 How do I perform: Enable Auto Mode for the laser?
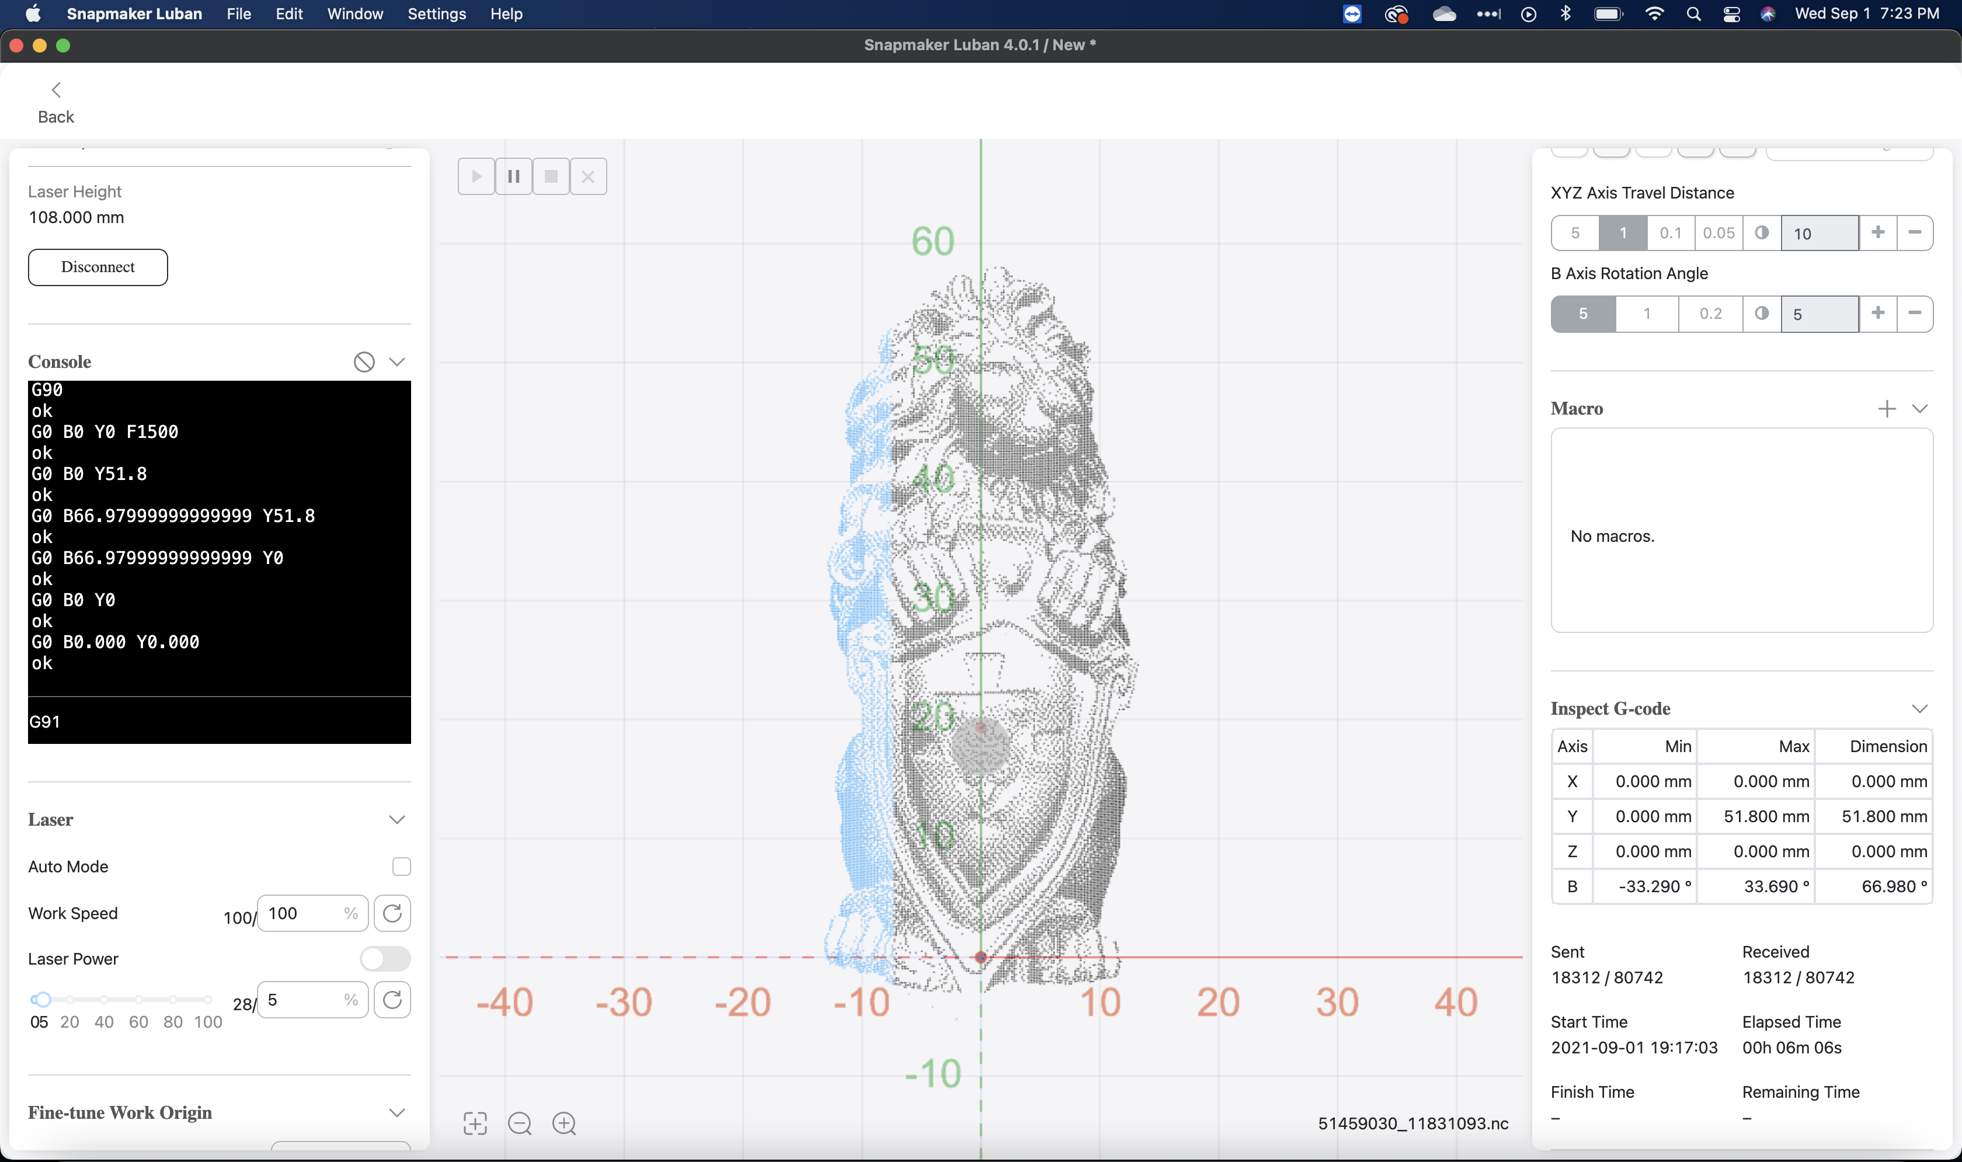[401, 866]
